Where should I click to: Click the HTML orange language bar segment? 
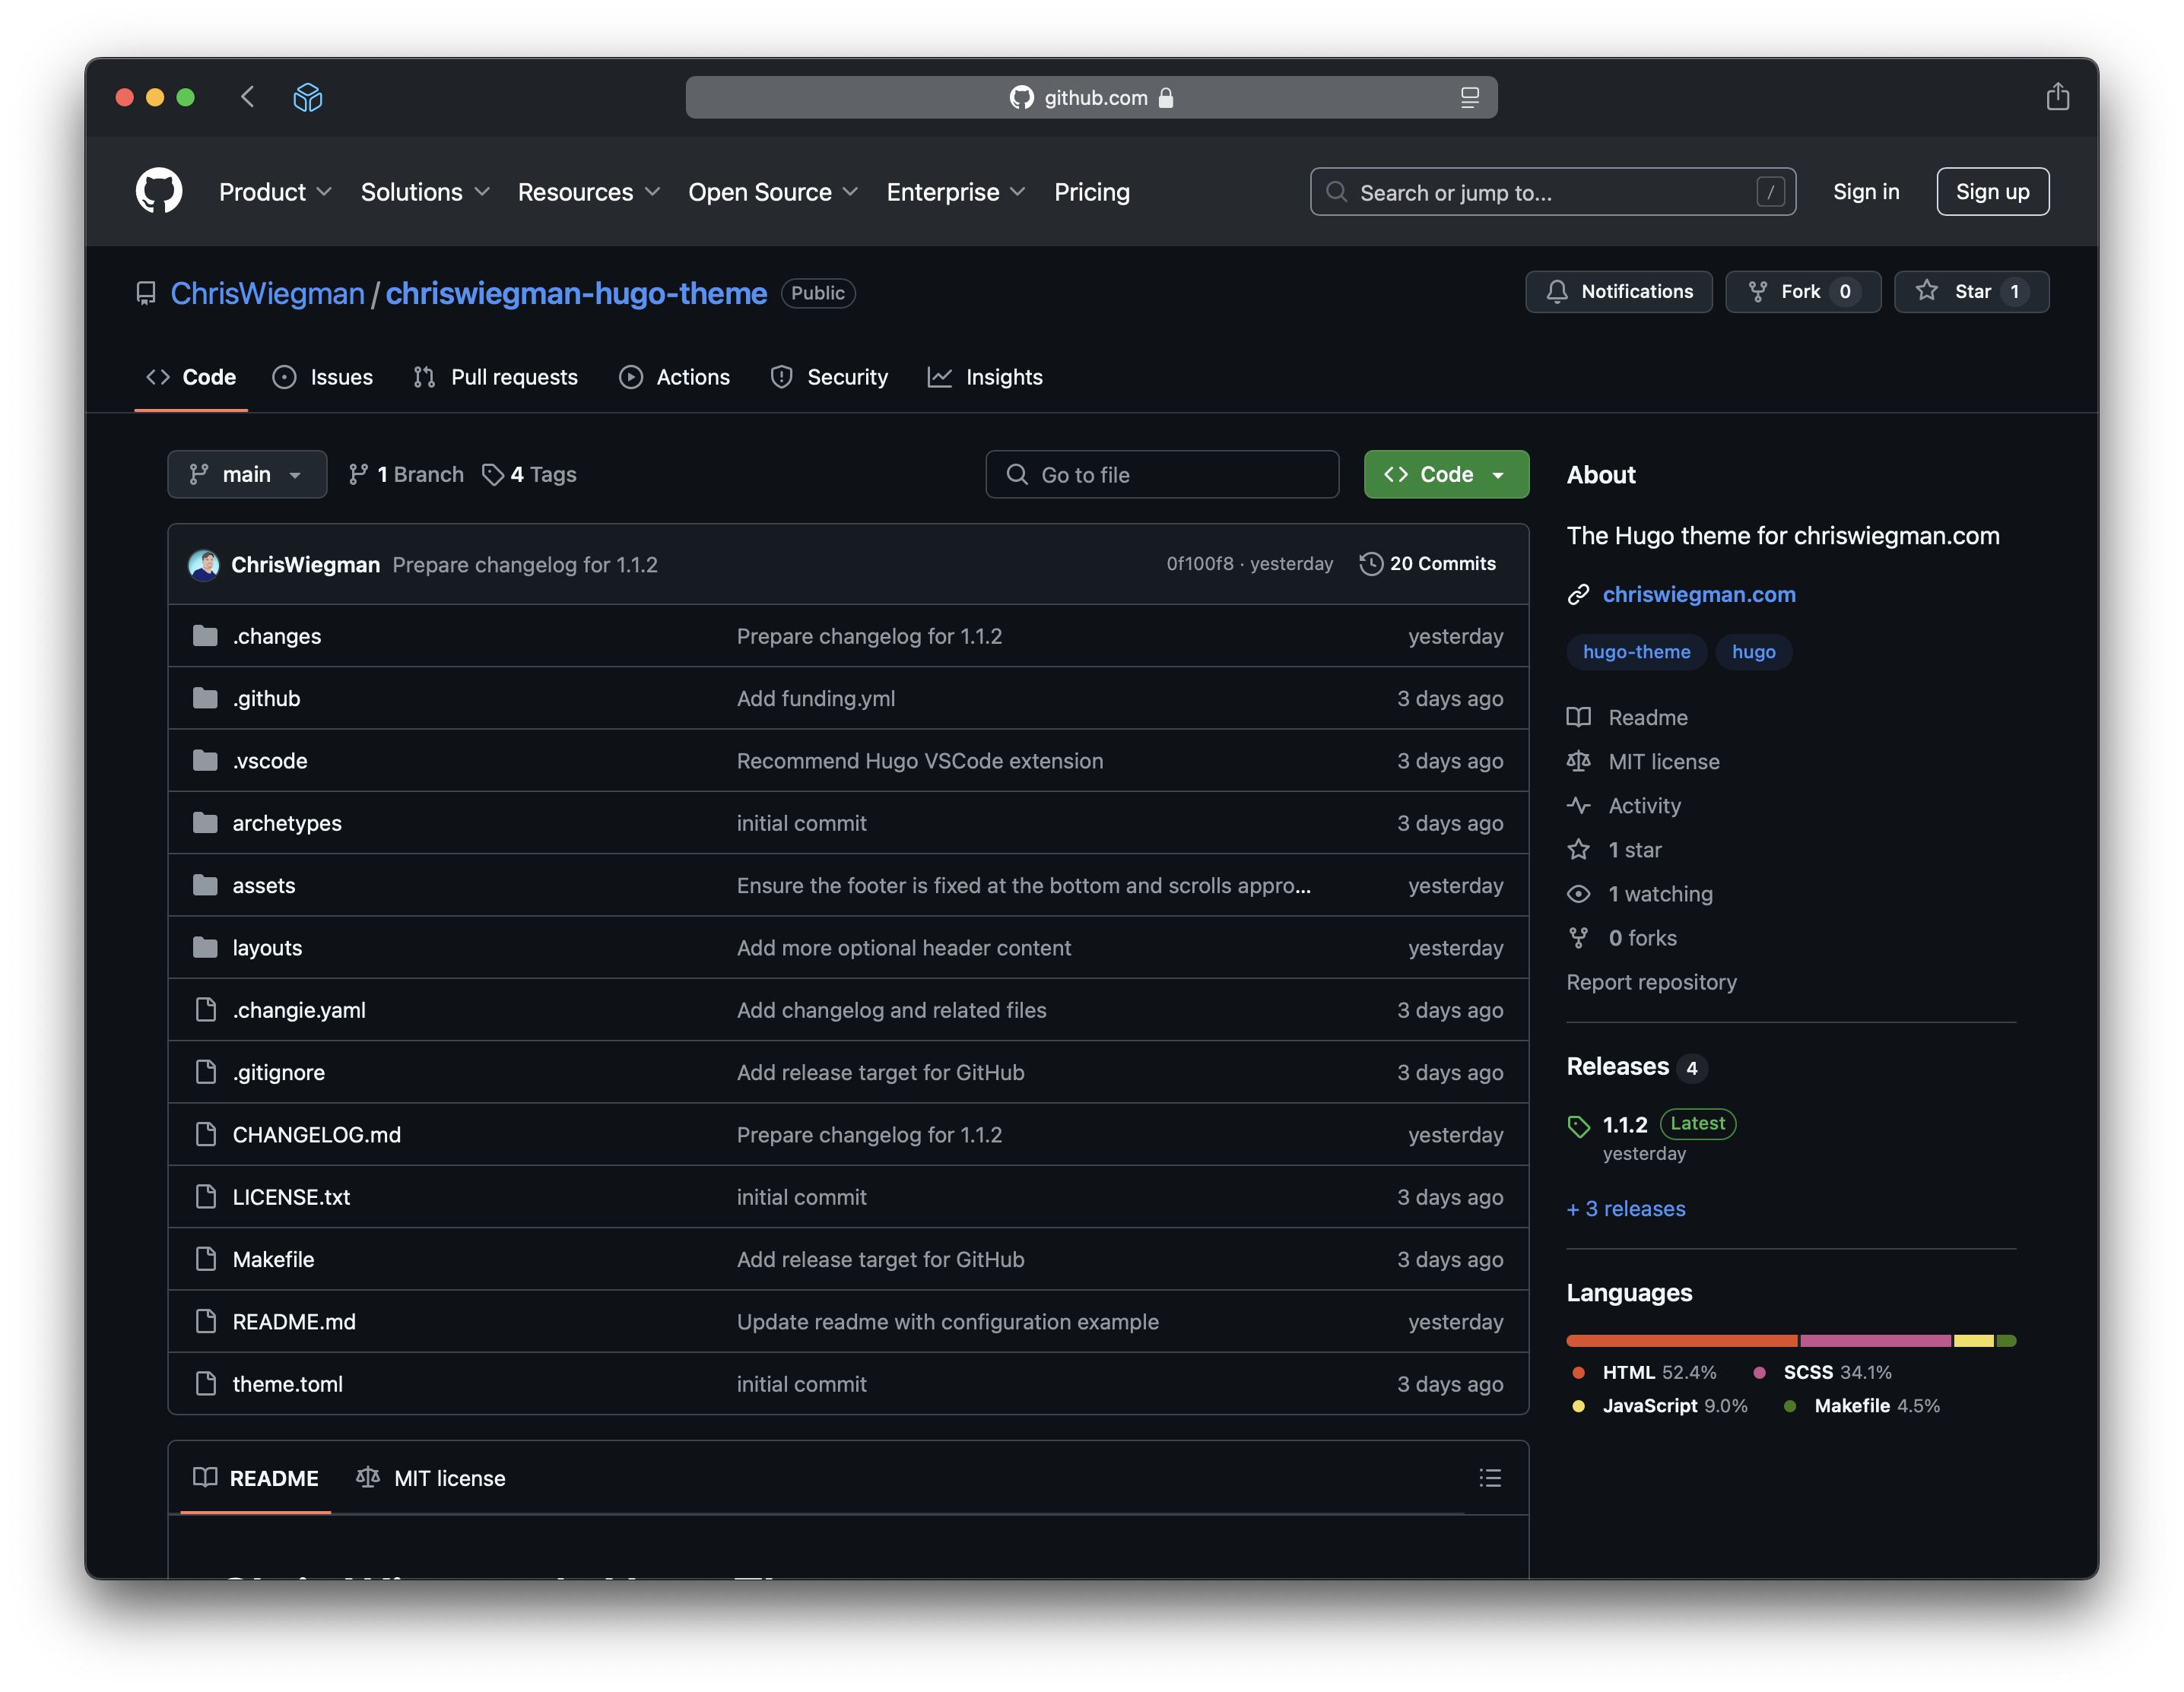(x=1682, y=1341)
